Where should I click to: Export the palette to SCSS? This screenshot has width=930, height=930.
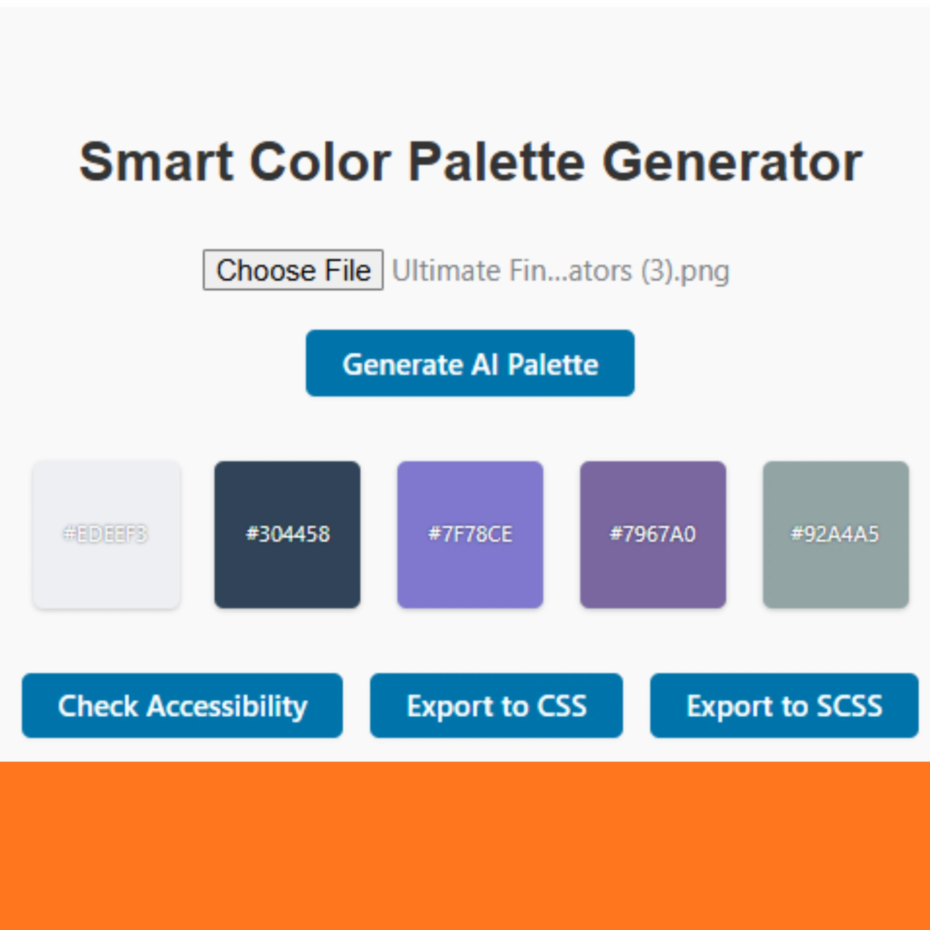click(784, 705)
